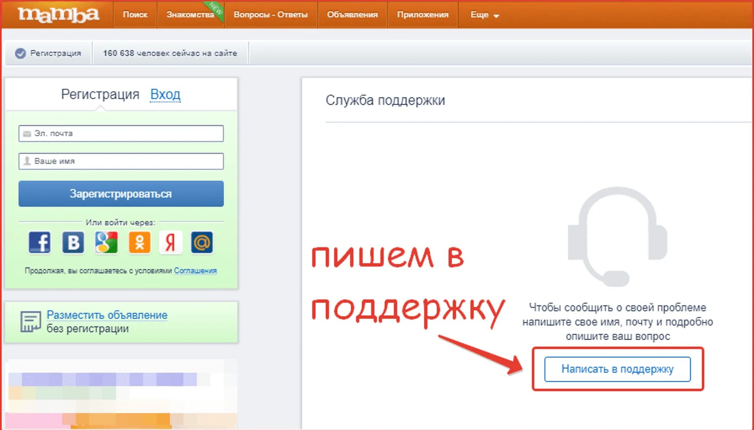The width and height of the screenshot is (754, 430).
Task: Focus the Эл. почта input field
Action: [121, 133]
